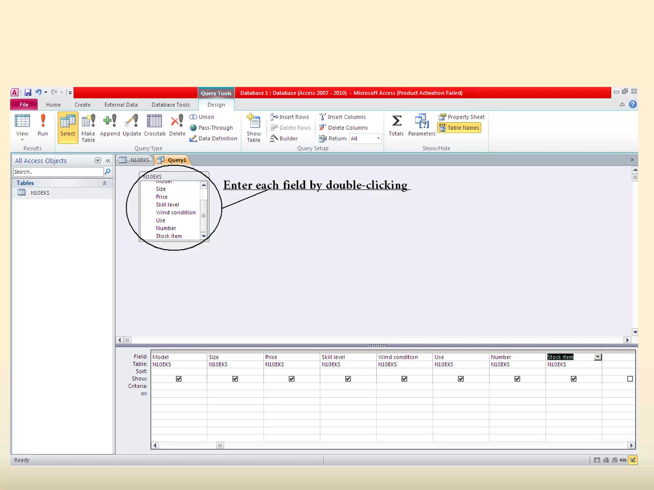Uncheck Show box under the Price column

click(x=292, y=379)
